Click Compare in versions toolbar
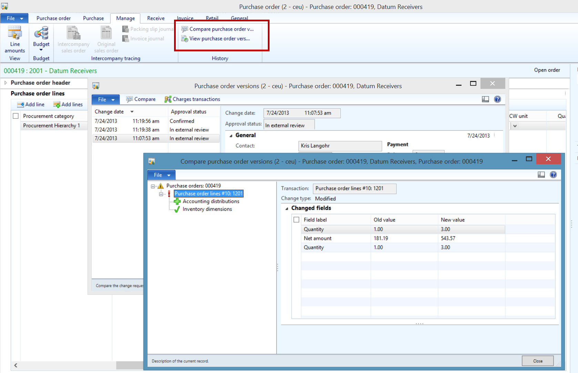 pos(141,99)
